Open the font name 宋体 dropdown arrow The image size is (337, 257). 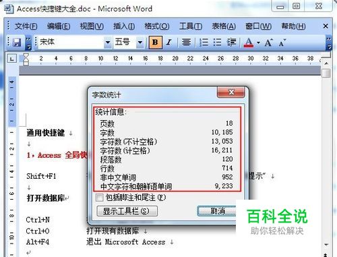click(x=108, y=42)
